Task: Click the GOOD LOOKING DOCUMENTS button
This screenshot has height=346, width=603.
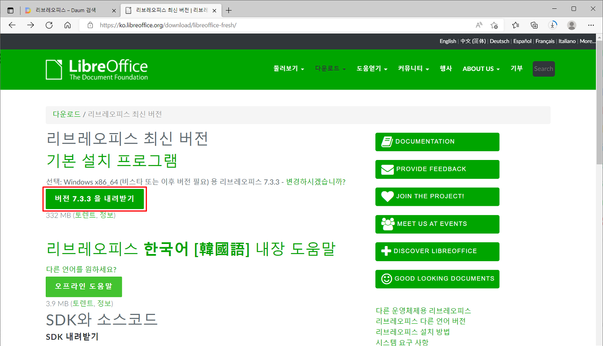Action: pos(437,279)
